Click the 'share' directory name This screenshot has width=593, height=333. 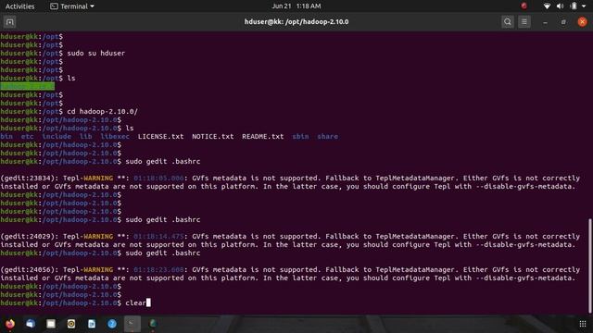(x=327, y=136)
